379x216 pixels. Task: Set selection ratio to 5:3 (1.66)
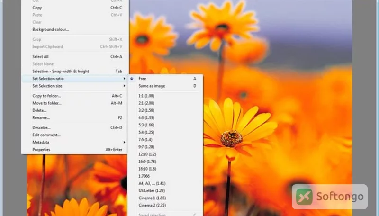[165, 125]
